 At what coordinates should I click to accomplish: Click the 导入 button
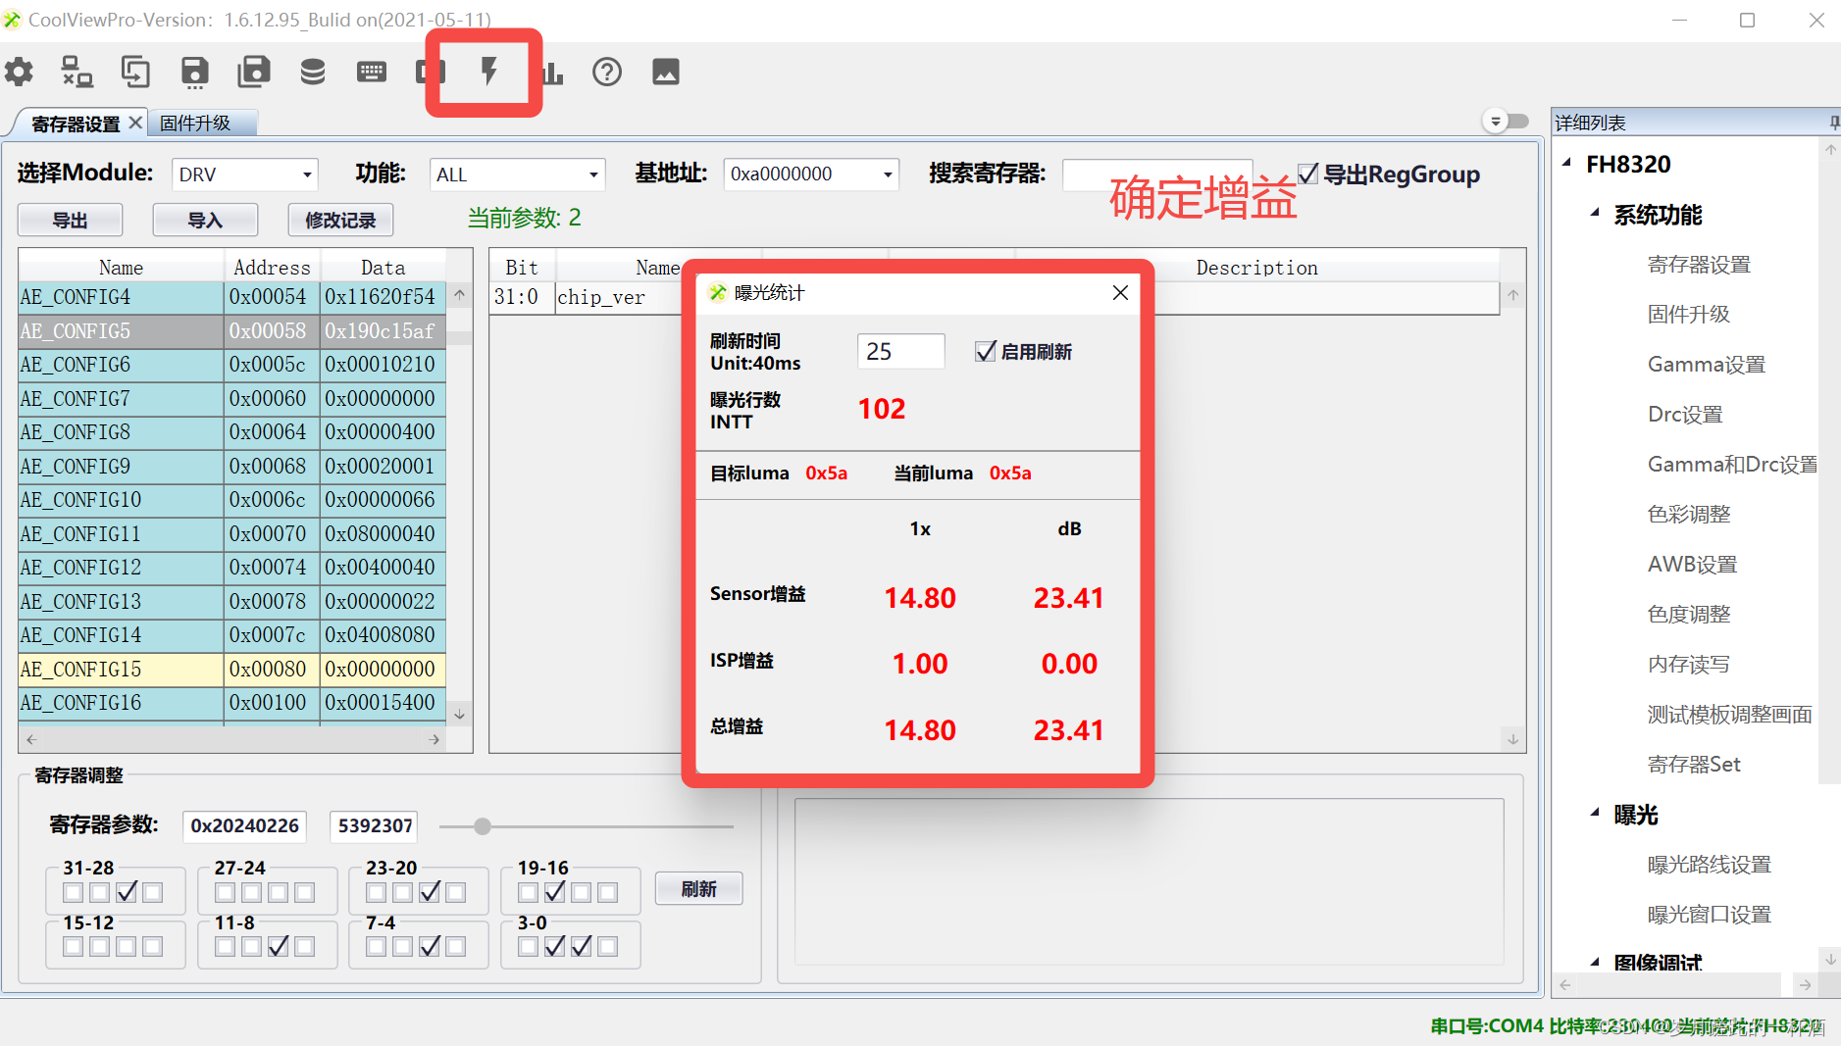tap(205, 221)
